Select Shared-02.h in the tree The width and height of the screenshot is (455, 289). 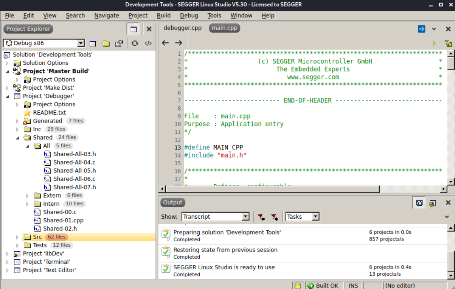[x=60, y=229]
